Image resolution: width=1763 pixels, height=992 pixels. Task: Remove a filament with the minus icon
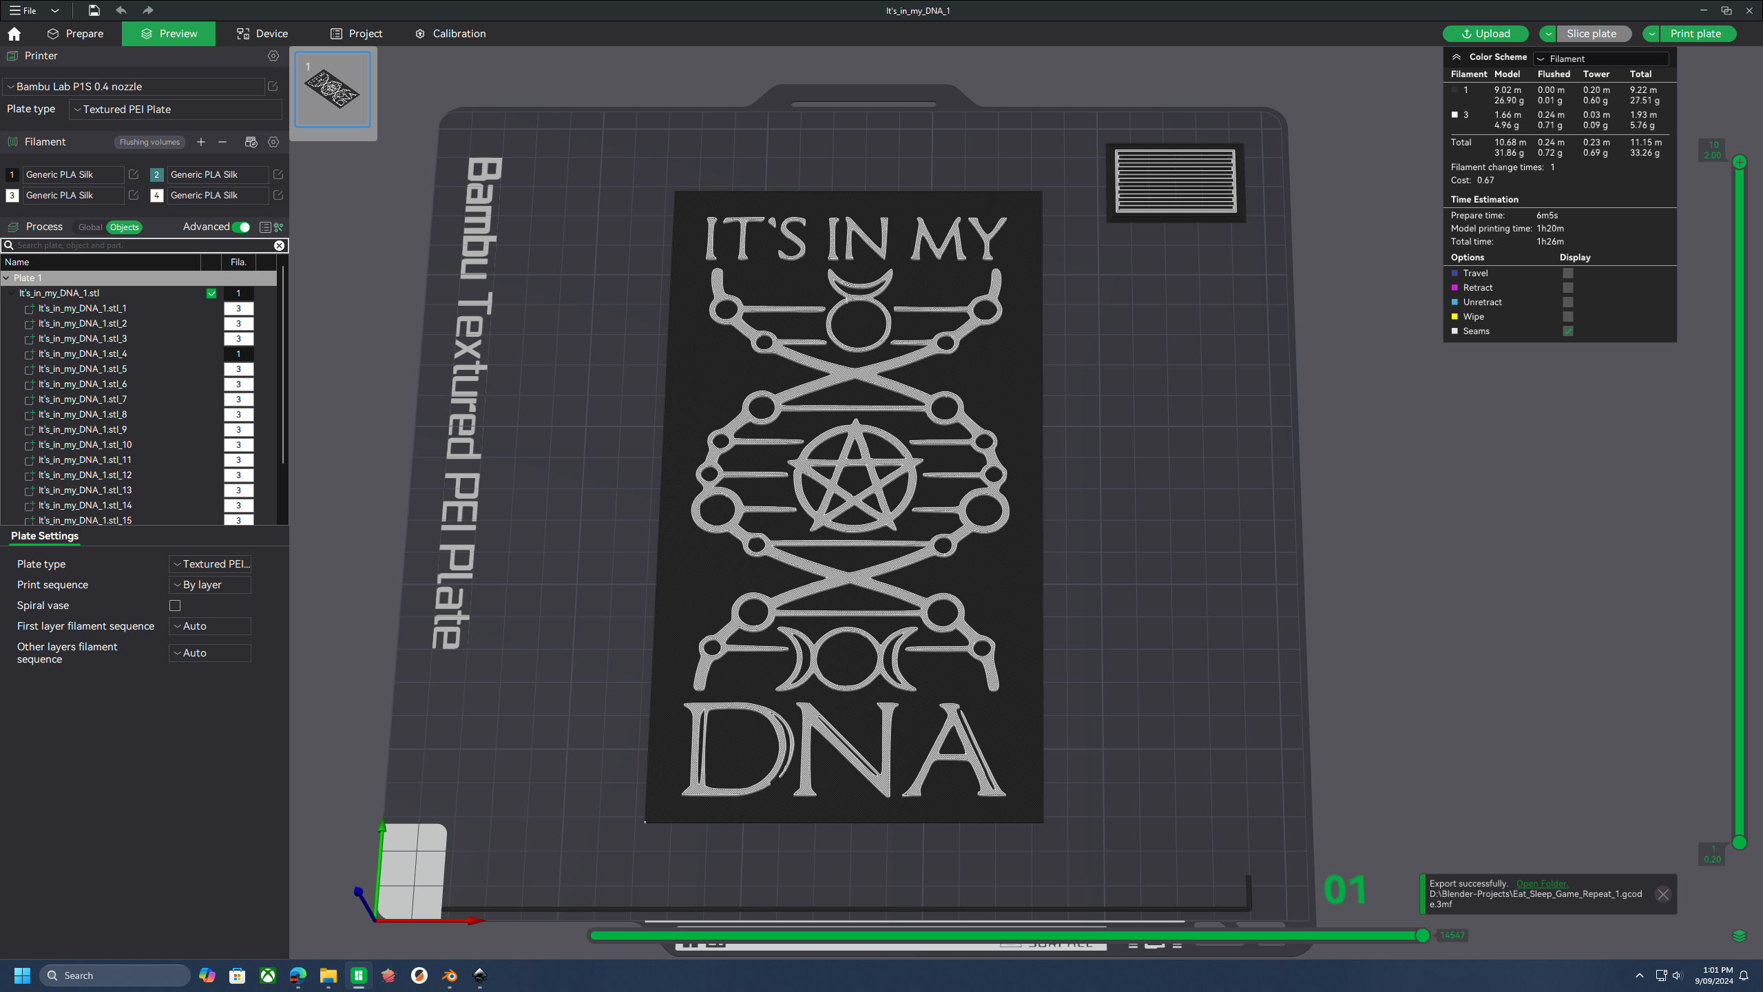point(222,142)
